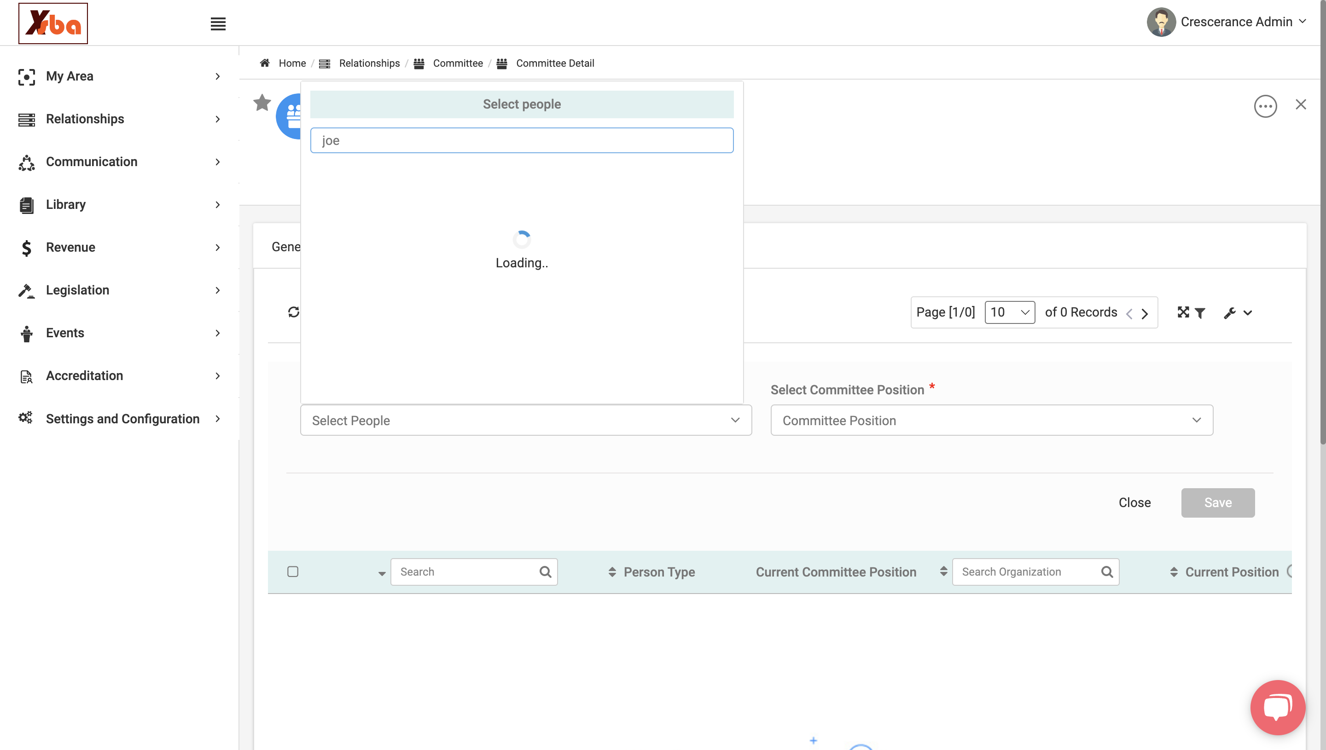Screen dimensions: 1326x750
Task: Open the Select People dropdown
Action: [526, 421]
